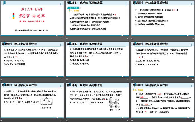Click slide number 2 label
The image size is (195, 122).
click(128, 38)
